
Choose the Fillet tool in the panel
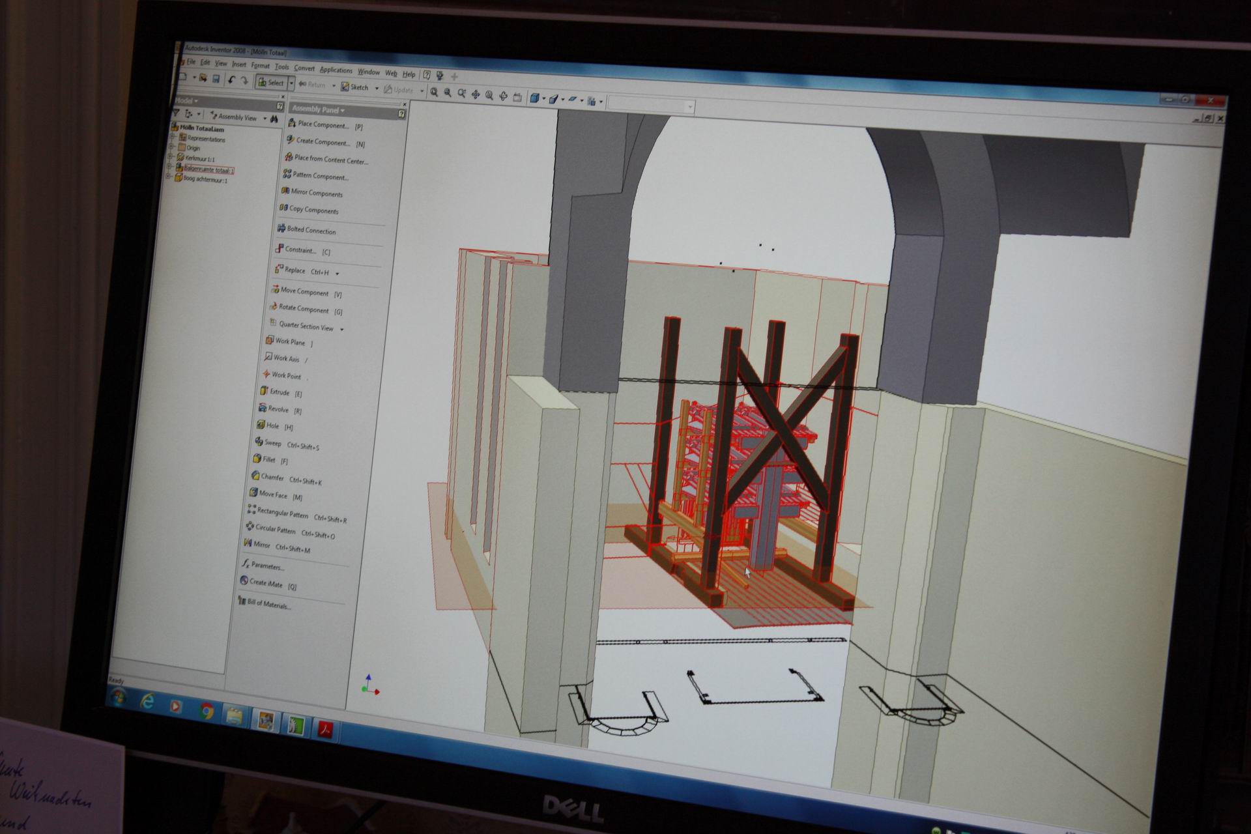coord(268,459)
